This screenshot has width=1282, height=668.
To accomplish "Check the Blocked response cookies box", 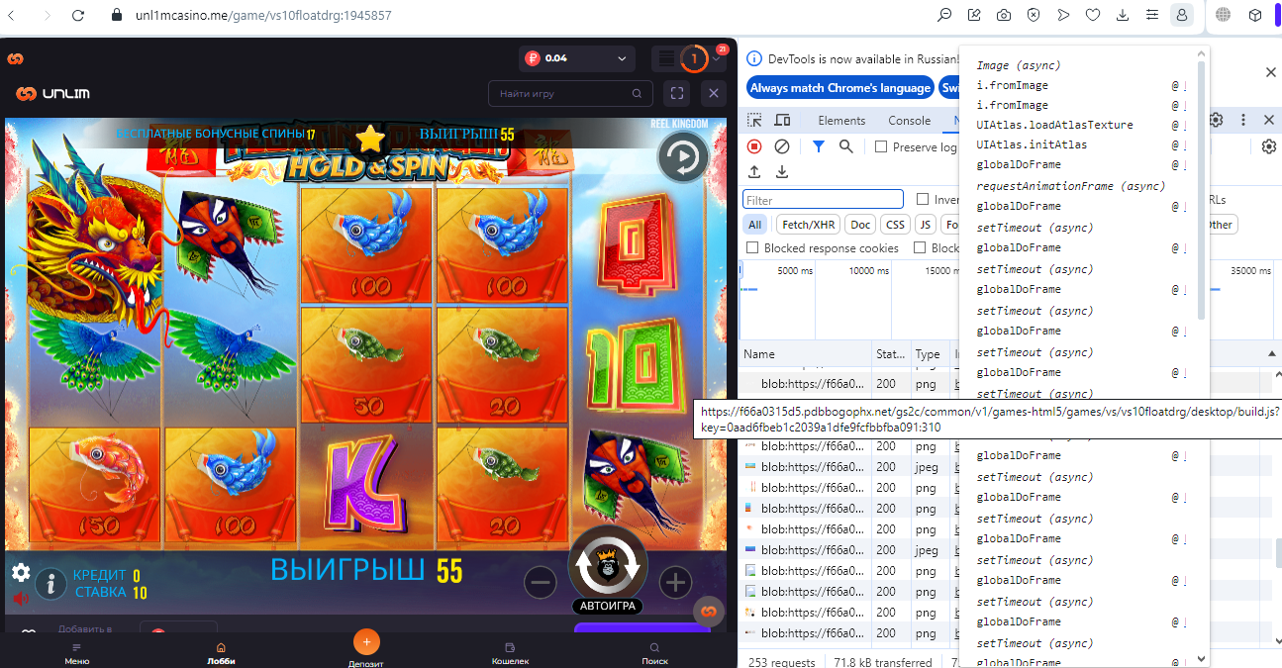I will coord(753,248).
